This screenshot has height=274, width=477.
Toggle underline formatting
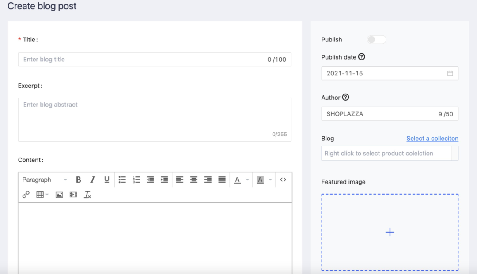[106, 180]
